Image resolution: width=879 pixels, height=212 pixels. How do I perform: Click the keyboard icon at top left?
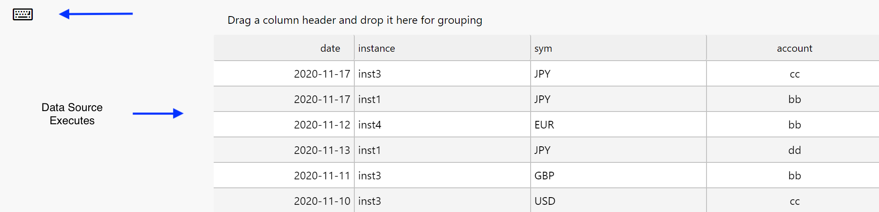click(x=23, y=14)
